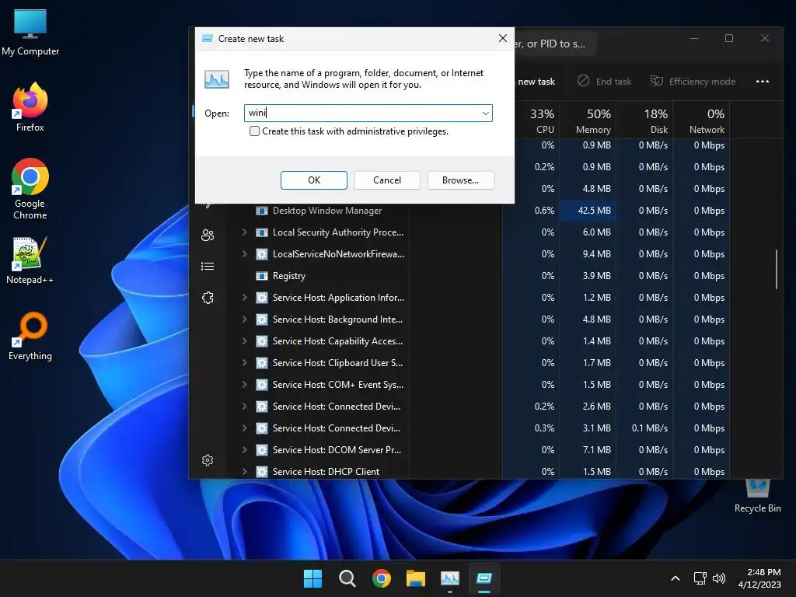Click OK in Create new task dialog
The width and height of the screenshot is (796, 597).
coord(314,180)
